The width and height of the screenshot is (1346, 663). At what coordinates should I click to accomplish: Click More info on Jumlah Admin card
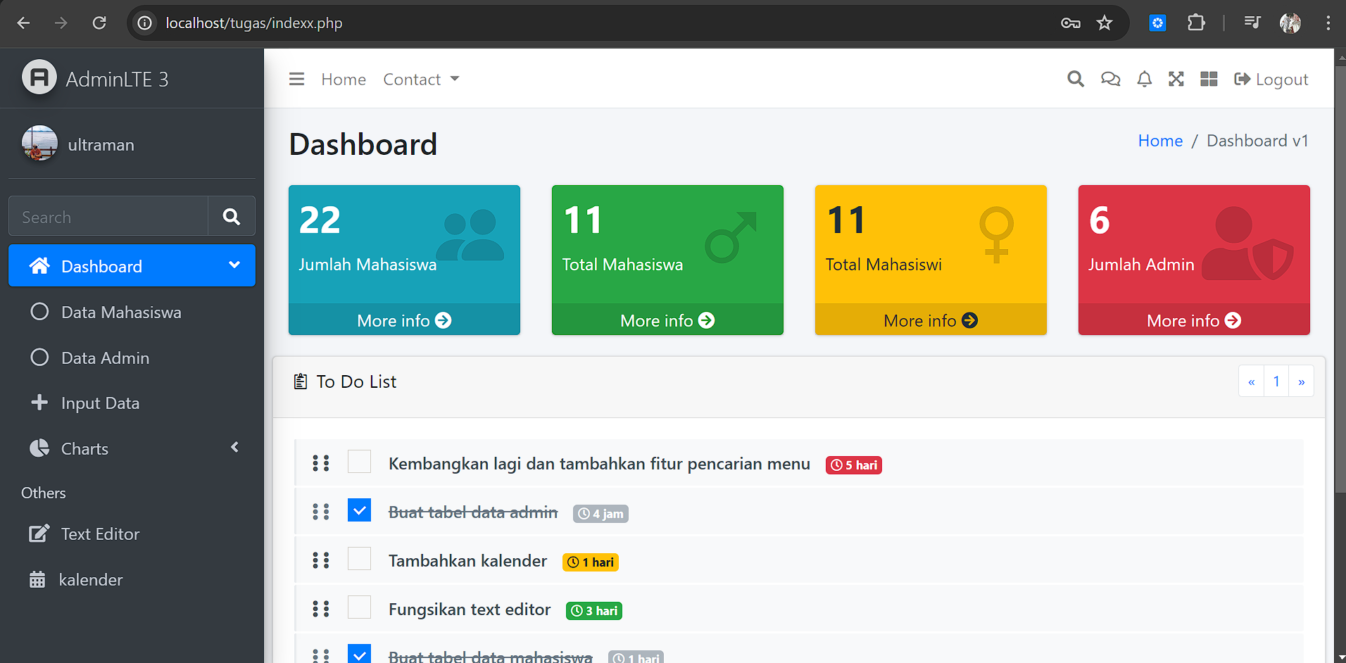point(1193,321)
